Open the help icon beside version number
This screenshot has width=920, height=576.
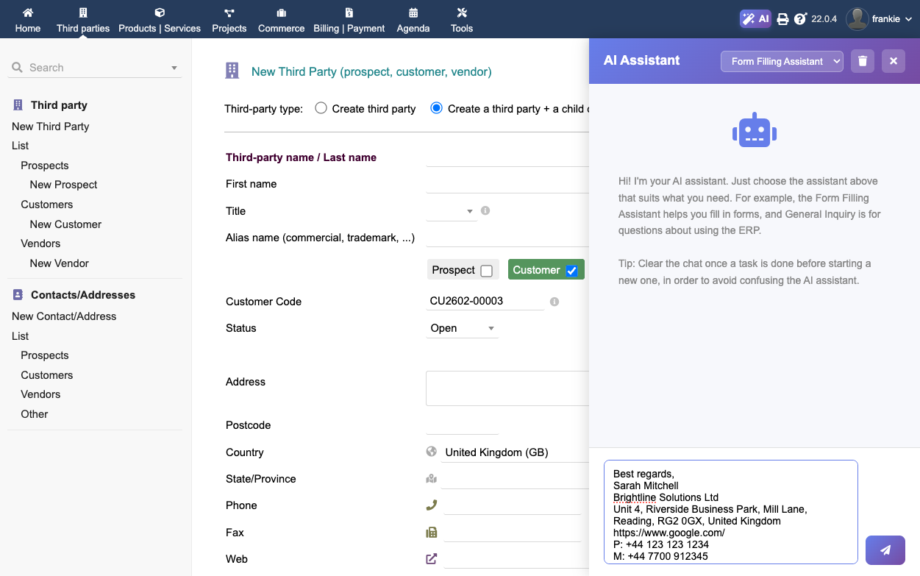pos(800,19)
